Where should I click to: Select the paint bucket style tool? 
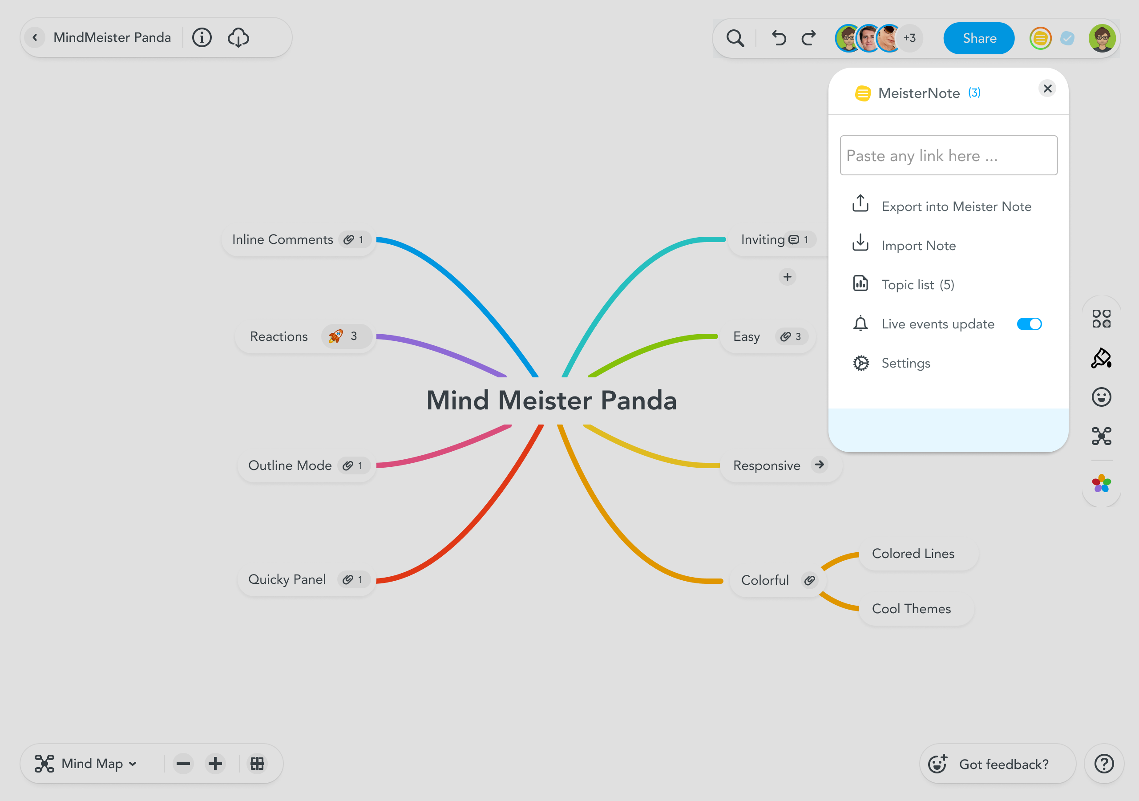tap(1101, 358)
